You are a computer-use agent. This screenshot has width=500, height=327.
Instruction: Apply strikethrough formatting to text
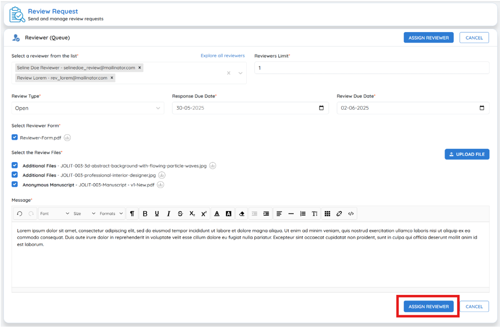(x=180, y=213)
